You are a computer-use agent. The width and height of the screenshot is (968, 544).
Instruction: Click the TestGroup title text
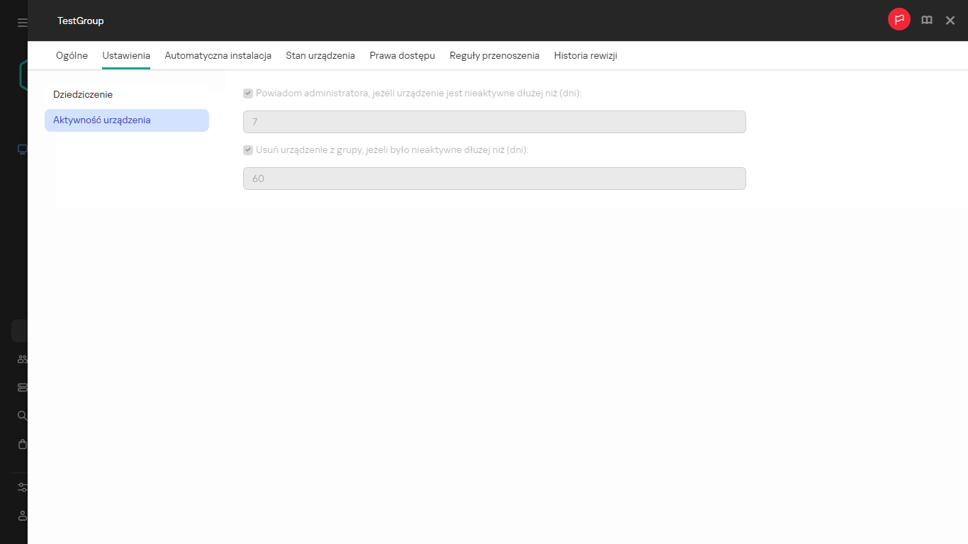81,21
